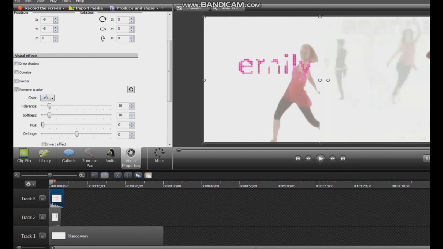Tick the Invert effect checkbox

[x=44, y=144]
